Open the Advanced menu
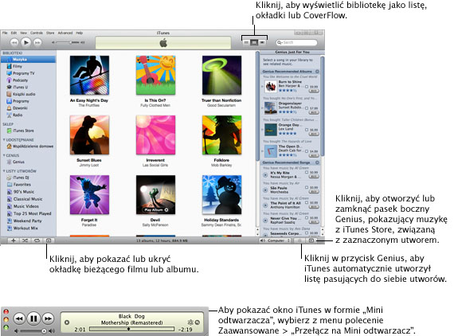Viewport: 454px width, 336px height. [65, 33]
